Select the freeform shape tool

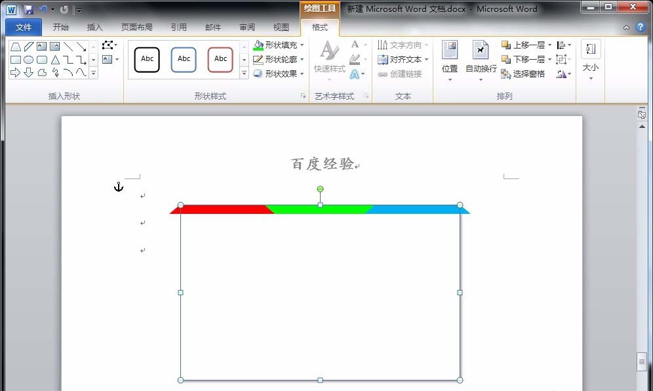point(42,73)
